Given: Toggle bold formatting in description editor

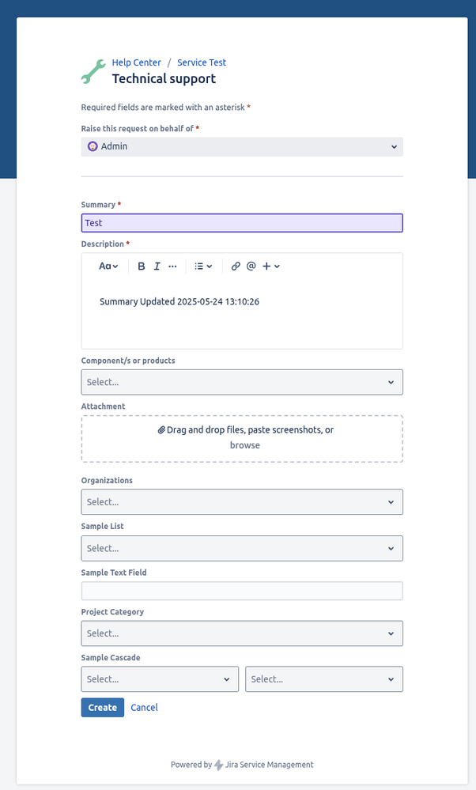Looking at the screenshot, I should point(142,266).
